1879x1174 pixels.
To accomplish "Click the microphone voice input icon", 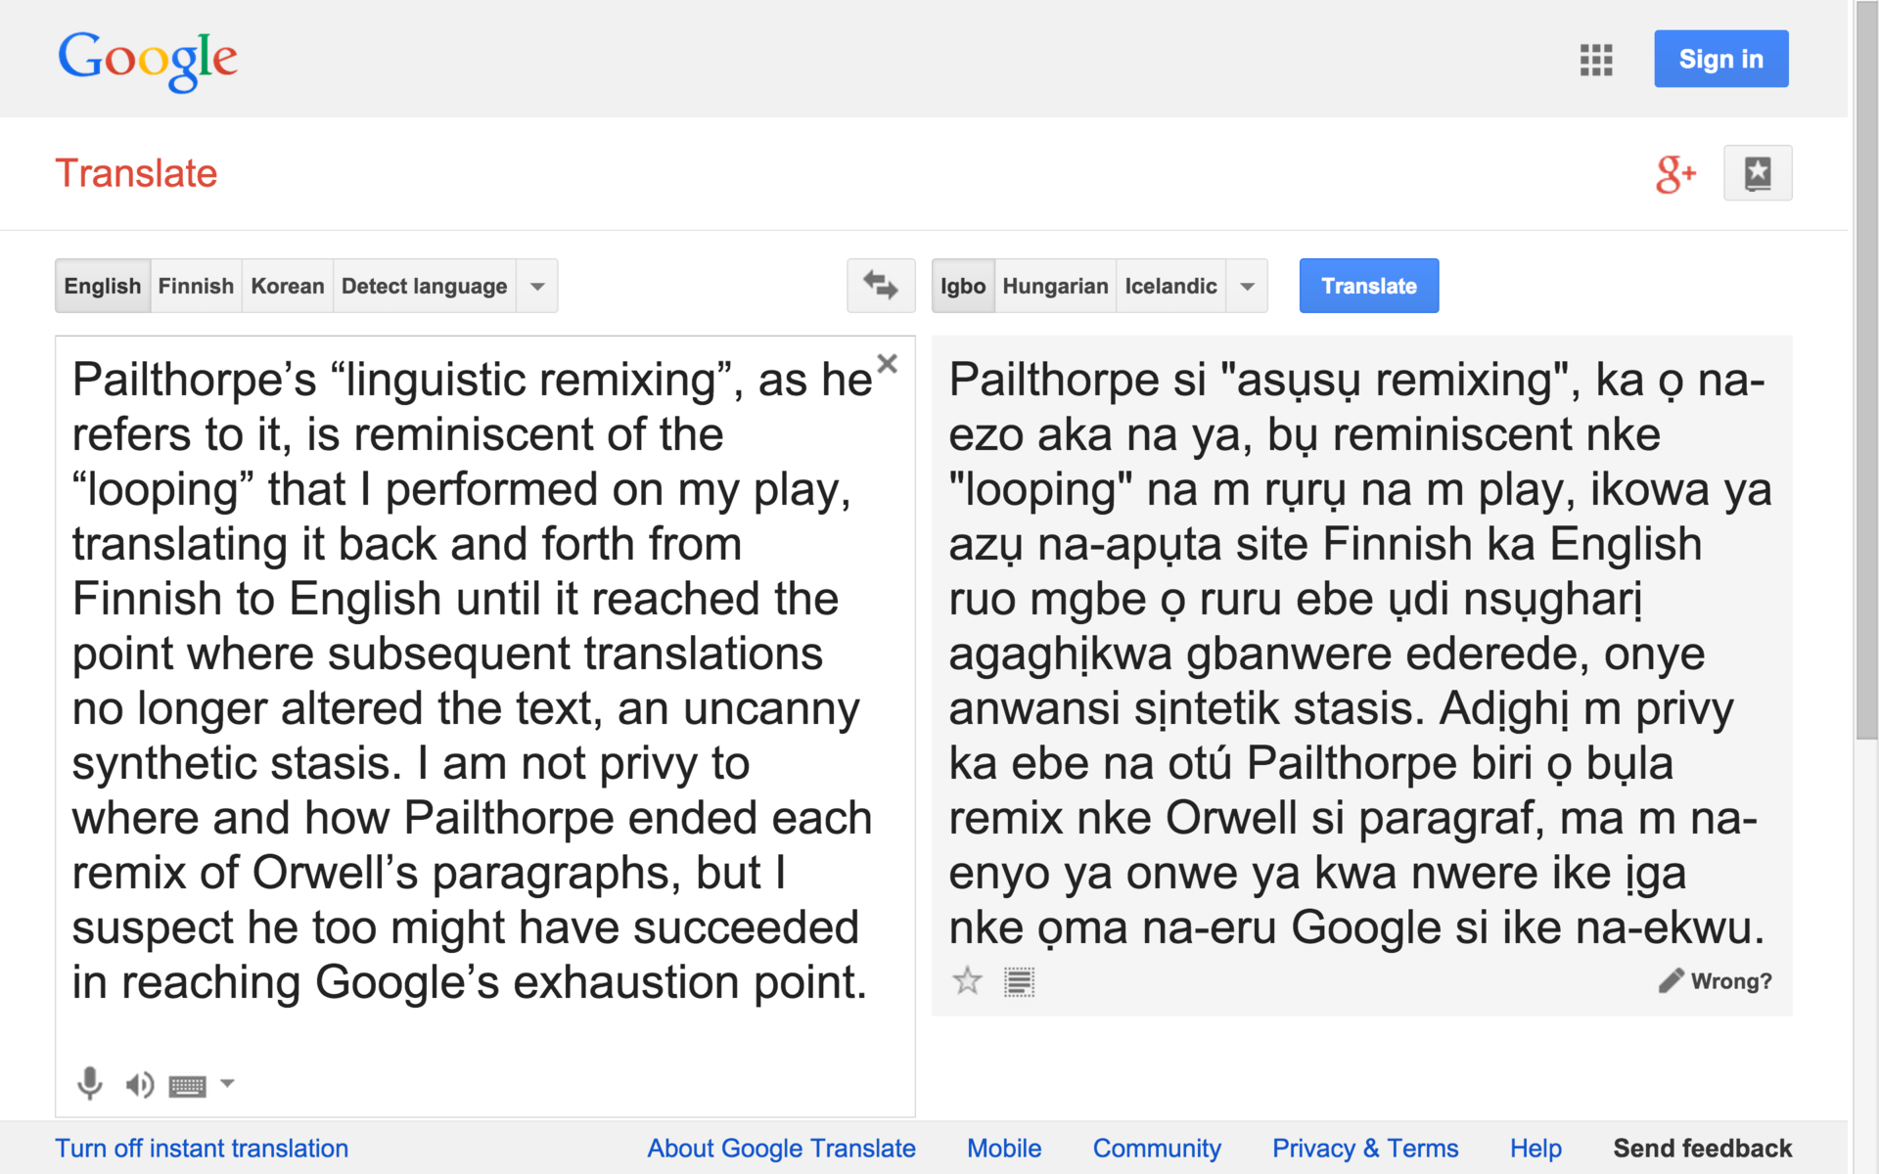I will click(x=89, y=1083).
